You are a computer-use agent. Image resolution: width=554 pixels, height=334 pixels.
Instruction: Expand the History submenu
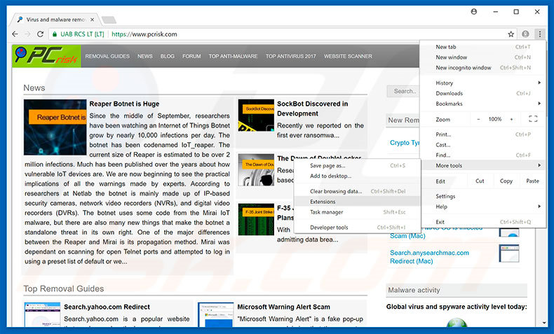pyautogui.click(x=483, y=83)
